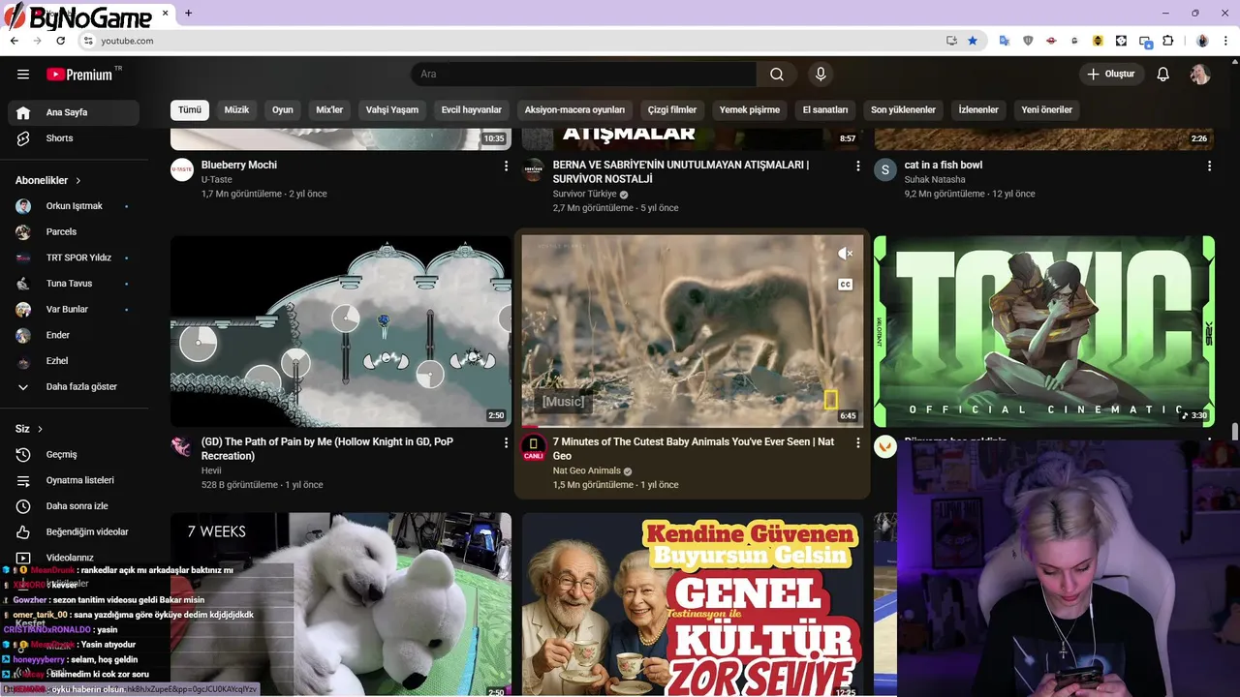Click the Nat Geo Animals channel avatar
Viewport: 1240px width, 697px height.
533,447
